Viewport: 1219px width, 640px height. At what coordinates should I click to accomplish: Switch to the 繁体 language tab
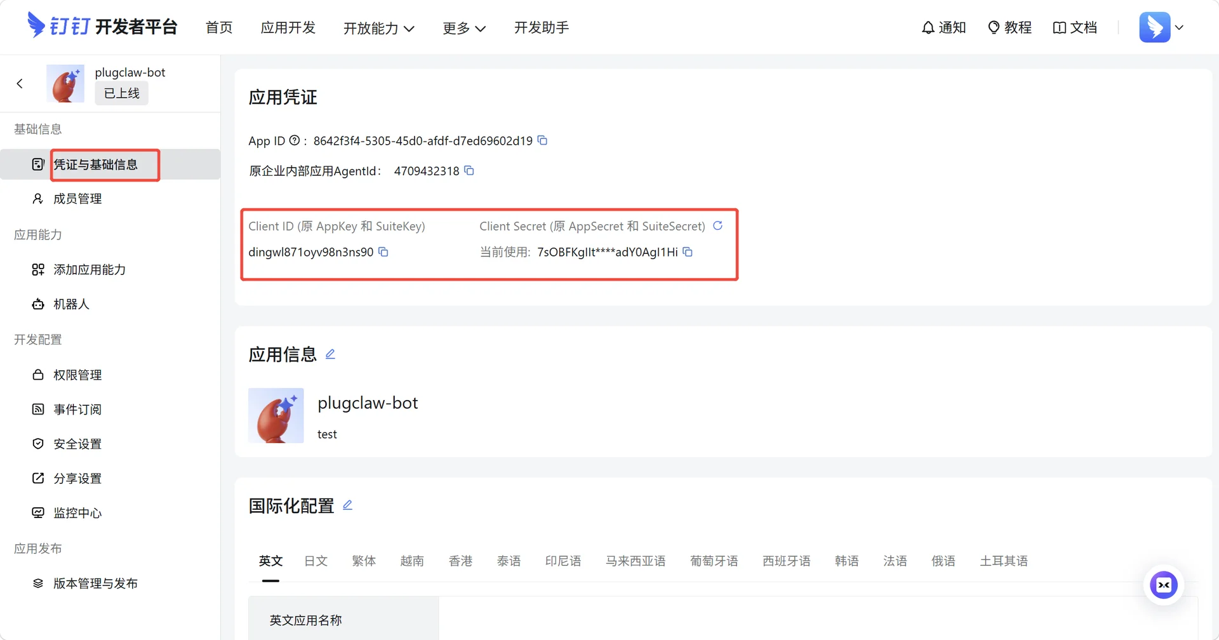pyautogui.click(x=364, y=561)
